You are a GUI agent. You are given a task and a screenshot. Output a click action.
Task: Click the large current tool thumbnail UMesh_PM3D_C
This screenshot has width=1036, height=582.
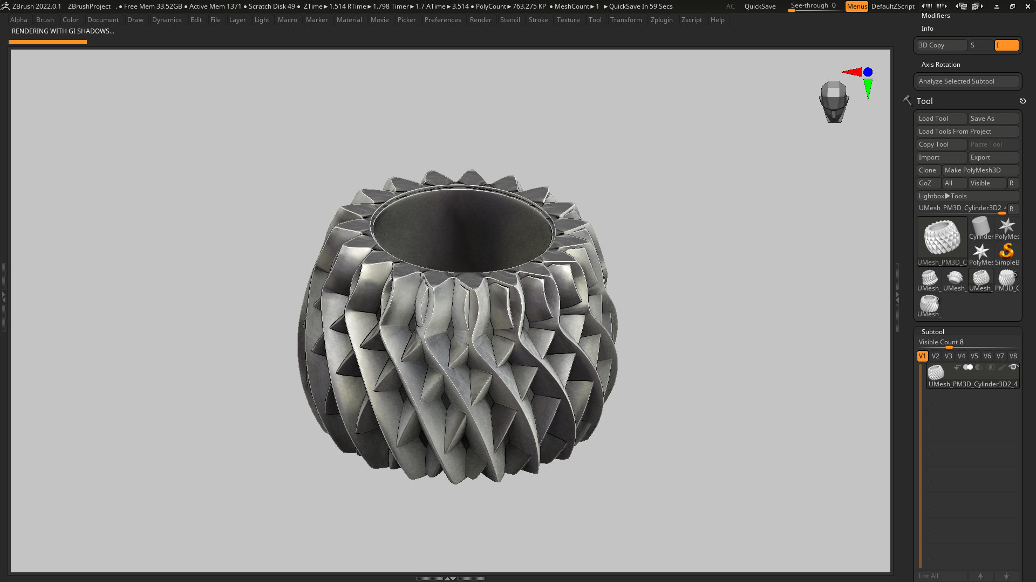click(942, 241)
